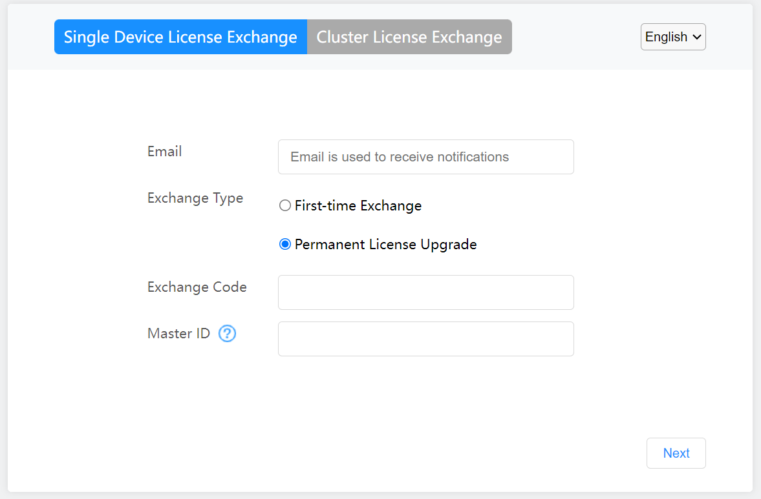Select the Single Device License Exchange tab
Image resolution: width=761 pixels, height=499 pixels.
[180, 37]
